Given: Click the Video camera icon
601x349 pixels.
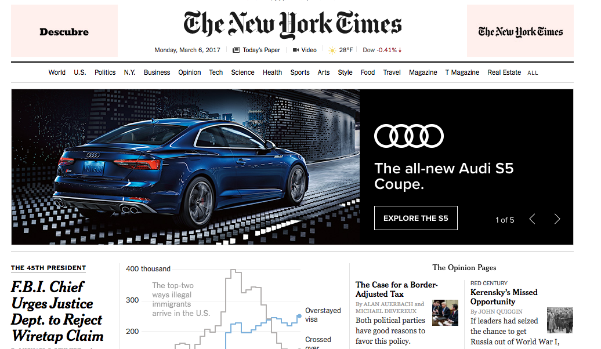Looking at the screenshot, I should click(x=296, y=50).
